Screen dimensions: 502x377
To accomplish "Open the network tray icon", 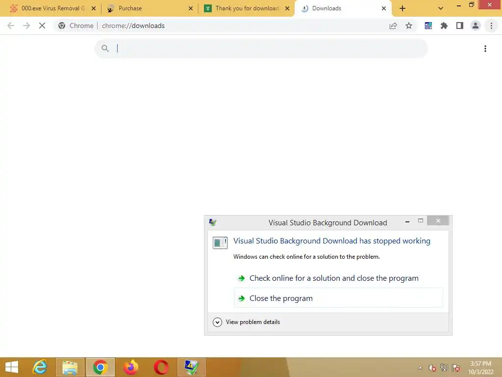I will pos(444,368).
